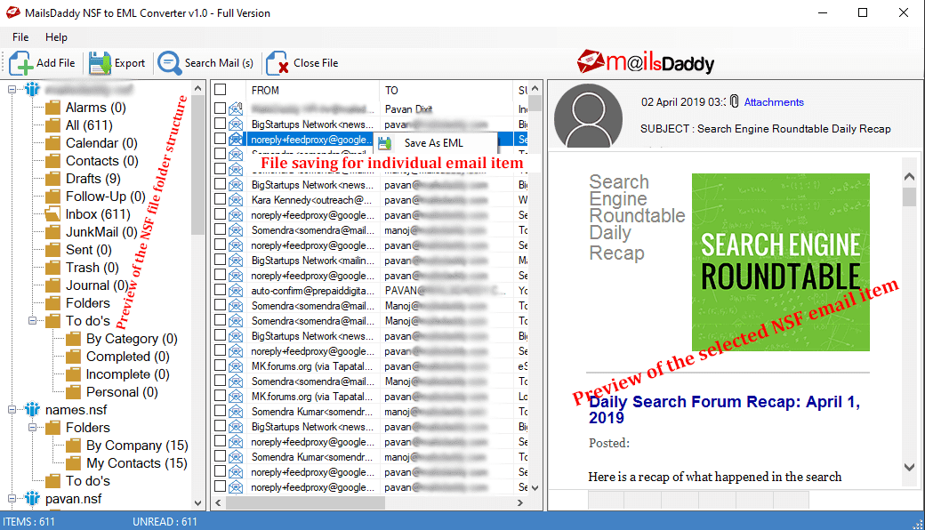Collapse the To do's folder tree
The height and width of the screenshot is (530, 925).
click(31, 320)
